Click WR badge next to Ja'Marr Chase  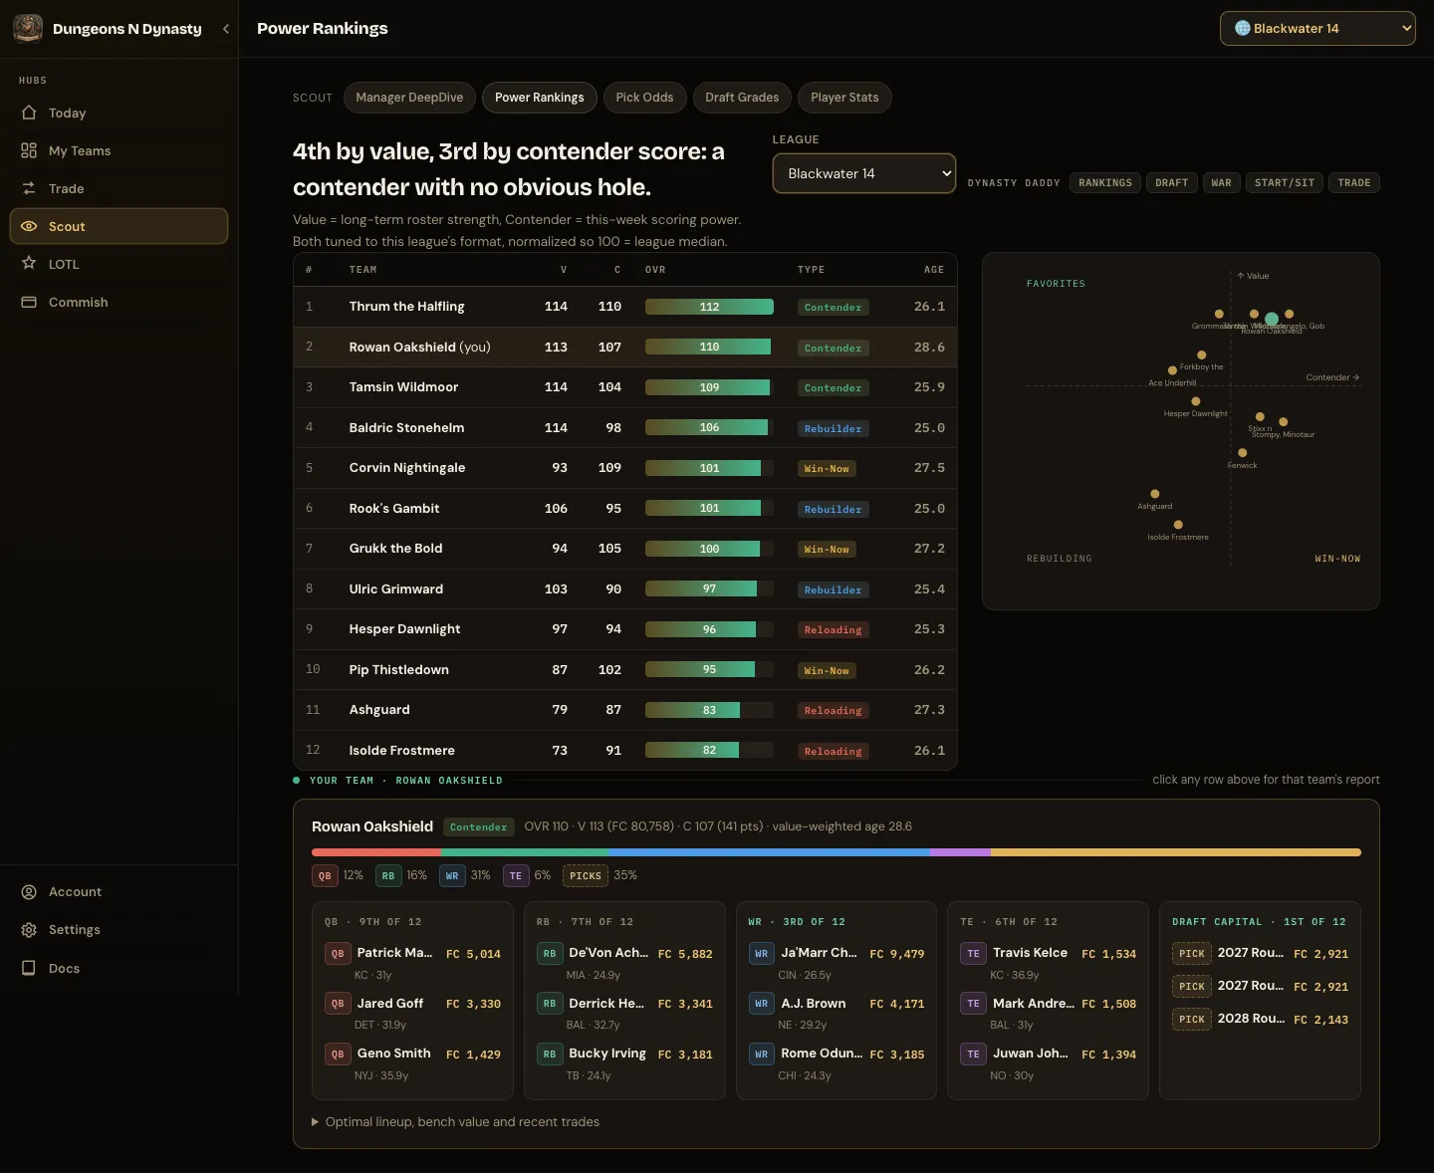(x=762, y=954)
